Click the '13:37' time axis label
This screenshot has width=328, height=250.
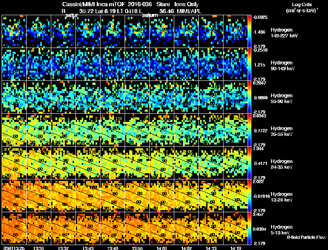63,248
